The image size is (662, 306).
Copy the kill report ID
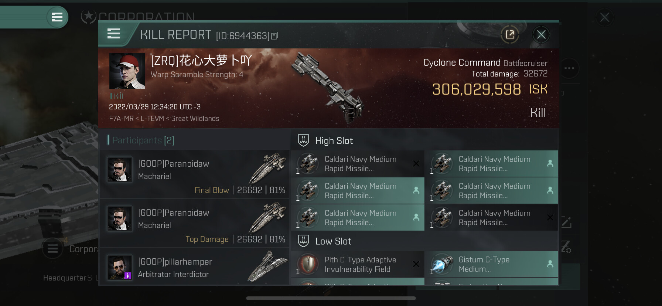tap(274, 36)
